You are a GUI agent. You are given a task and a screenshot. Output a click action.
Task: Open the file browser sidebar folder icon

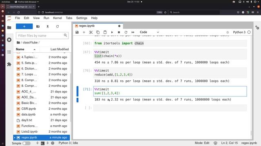click(x=9, y=28)
